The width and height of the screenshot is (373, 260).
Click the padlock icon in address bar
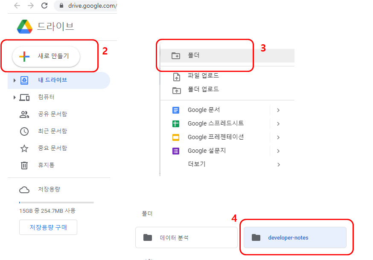point(61,5)
